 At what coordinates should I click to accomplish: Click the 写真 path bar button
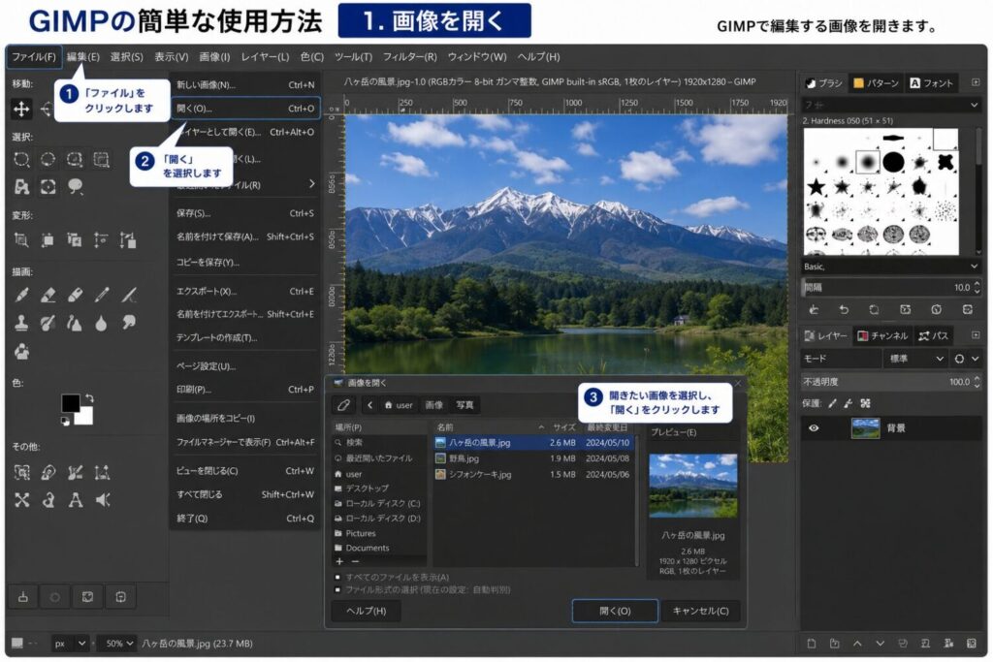[x=464, y=405]
